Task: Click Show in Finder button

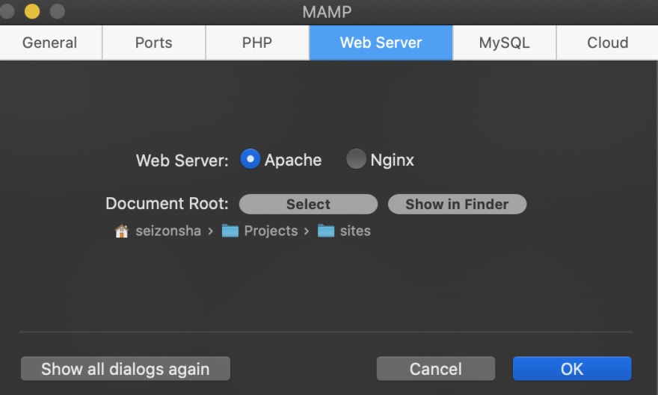Action: pos(457,204)
